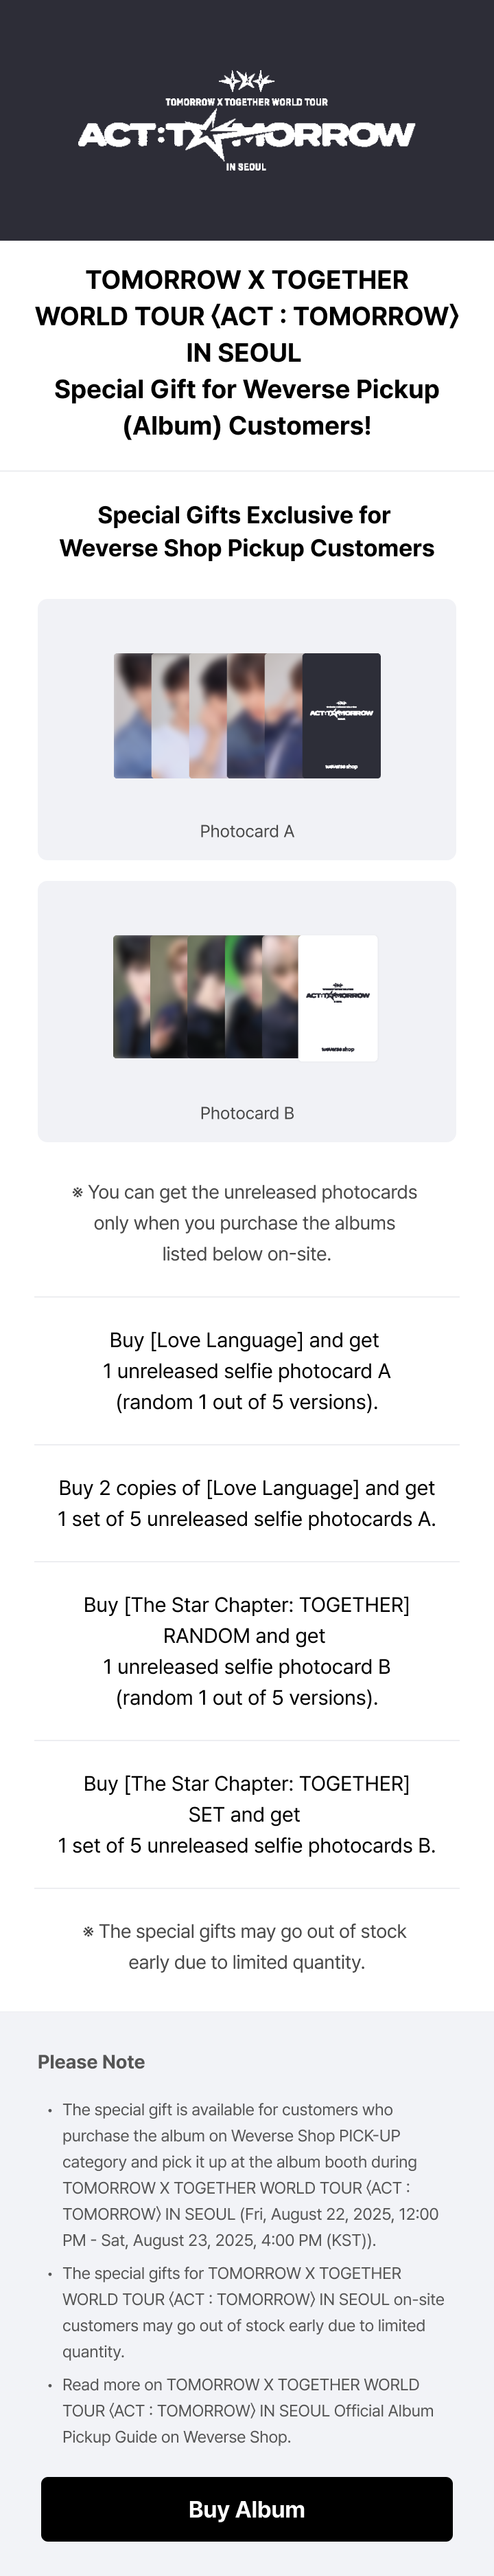Viewport: 494px width, 2576px height.
Task: Click the Photocard A caption
Action: (x=246, y=831)
